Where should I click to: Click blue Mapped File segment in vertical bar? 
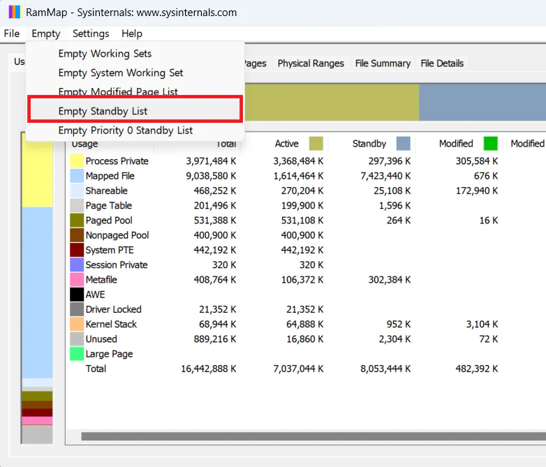[37, 292]
